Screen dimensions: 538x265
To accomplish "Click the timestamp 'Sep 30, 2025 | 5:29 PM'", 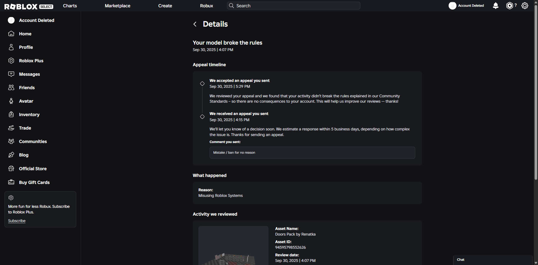I will point(230,86).
